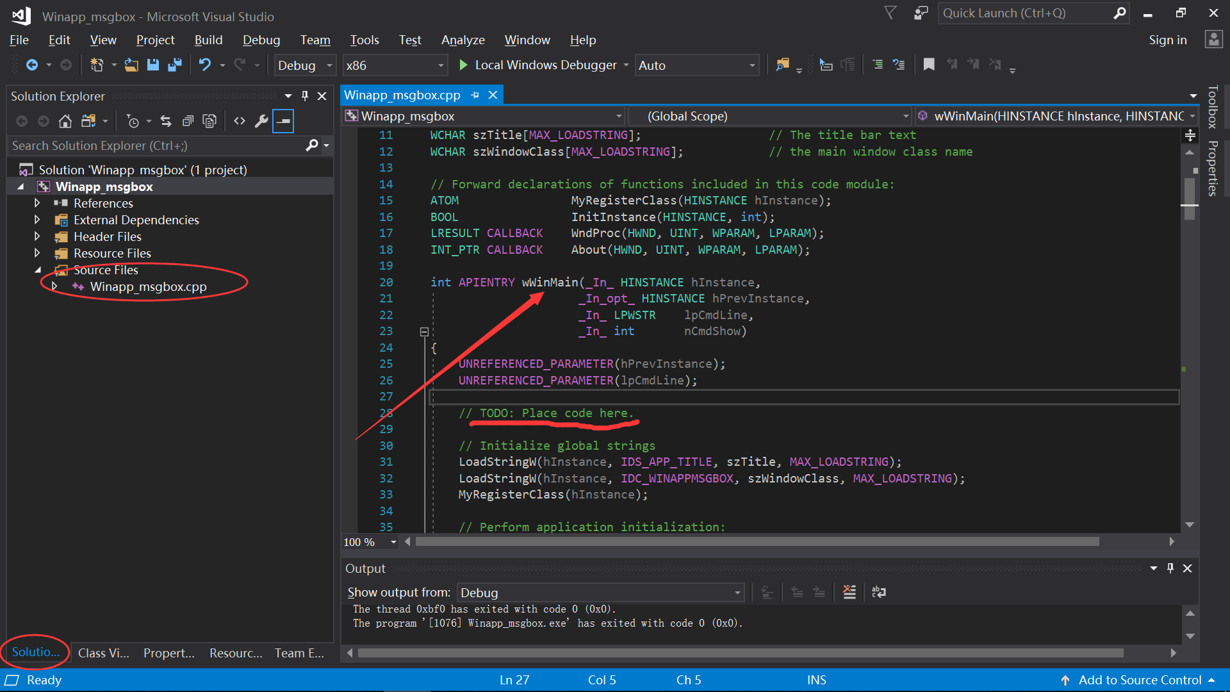The width and height of the screenshot is (1230, 692).
Task: Open the Debug menu
Action: pyautogui.click(x=261, y=40)
